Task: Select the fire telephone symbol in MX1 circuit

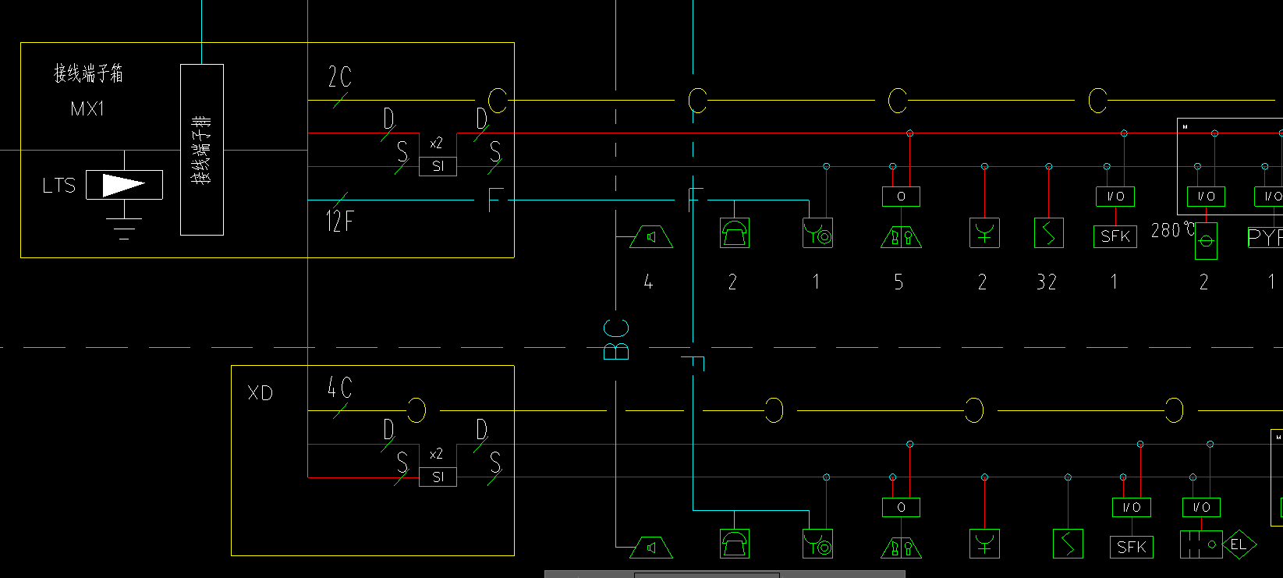Action: click(x=735, y=232)
